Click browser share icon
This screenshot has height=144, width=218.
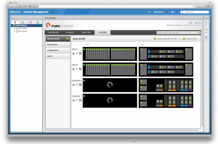coord(25,6)
